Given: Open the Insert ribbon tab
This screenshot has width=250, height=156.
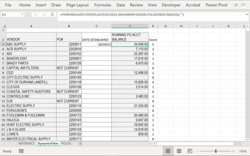Looking at the screenshot, I should click(x=41, y=5).
